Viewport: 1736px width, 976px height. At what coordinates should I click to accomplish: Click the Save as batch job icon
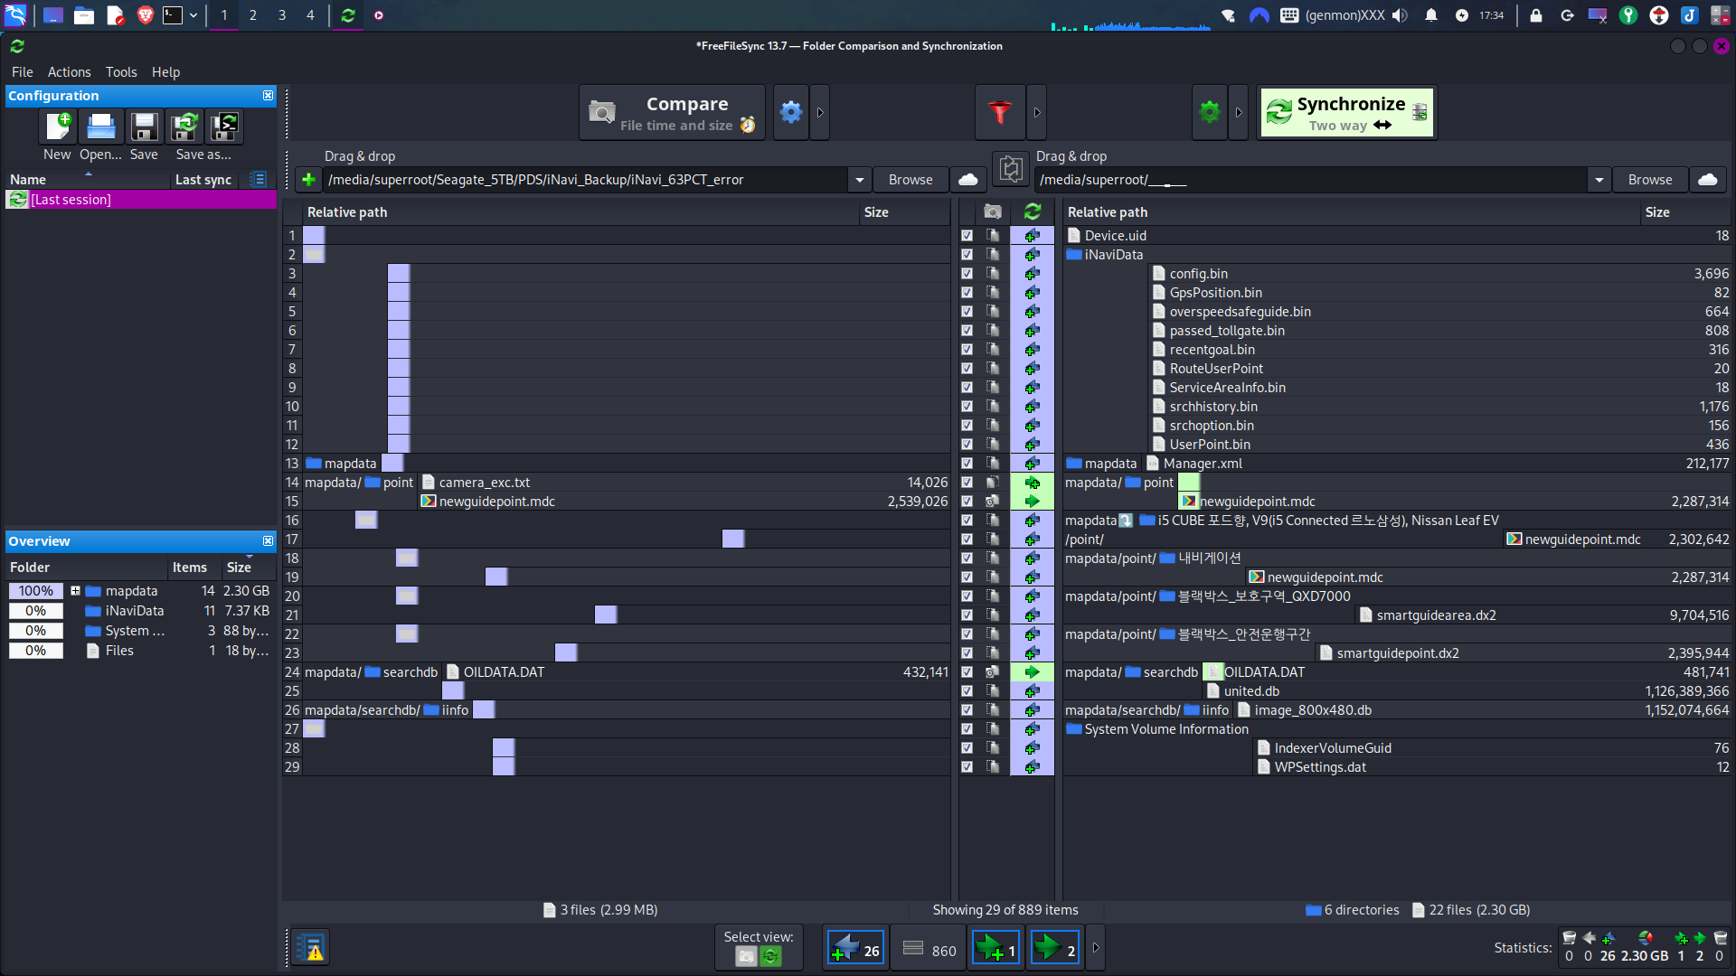224,127
